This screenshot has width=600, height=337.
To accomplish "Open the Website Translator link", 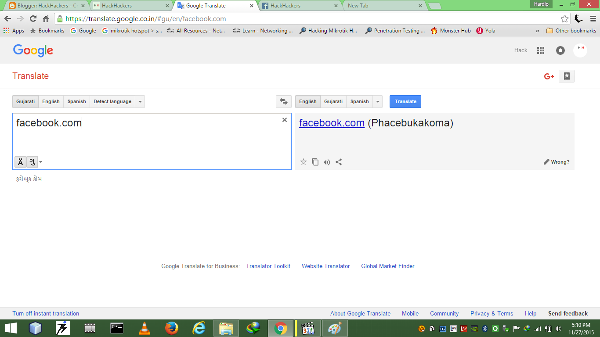I will [326, 266].
